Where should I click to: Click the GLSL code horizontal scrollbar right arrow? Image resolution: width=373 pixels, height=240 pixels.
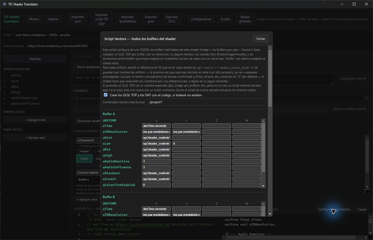pyautogui.click(x=366, y=238)
